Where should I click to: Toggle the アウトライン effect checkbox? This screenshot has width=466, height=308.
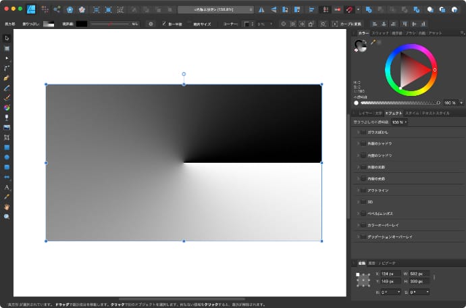(x=363, y=190)
